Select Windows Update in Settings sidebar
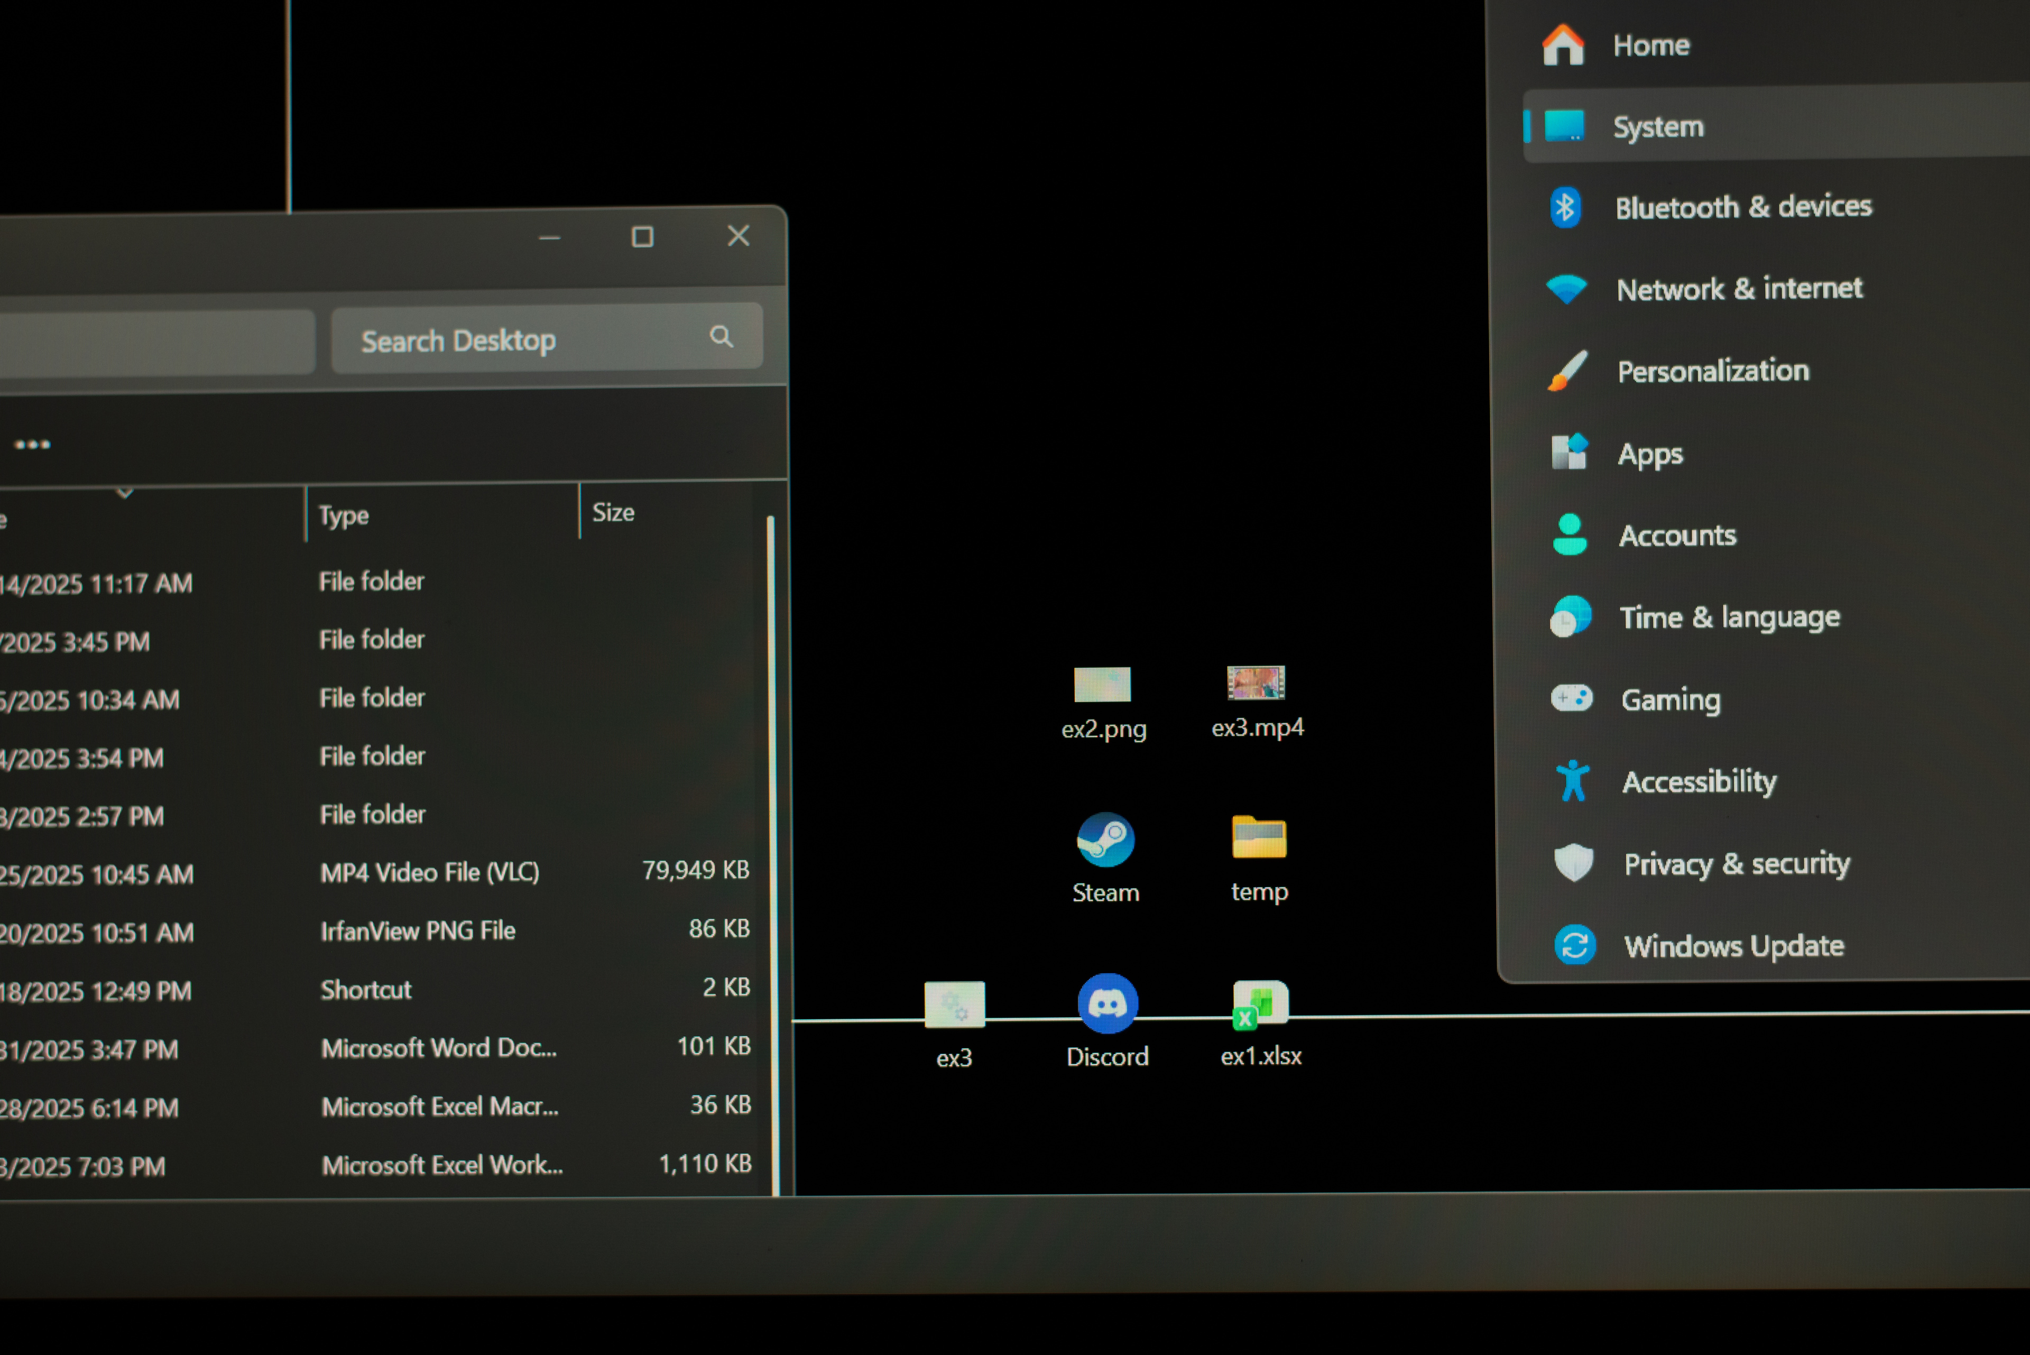 click(x=1733, y=946)
